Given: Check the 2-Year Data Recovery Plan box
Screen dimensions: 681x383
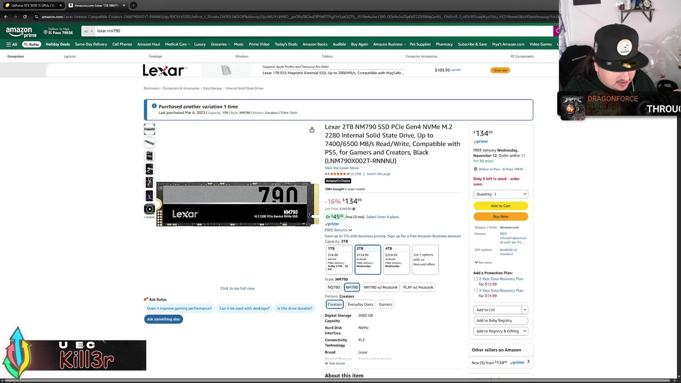Looking at the screenshot, I should click(476, 279).
